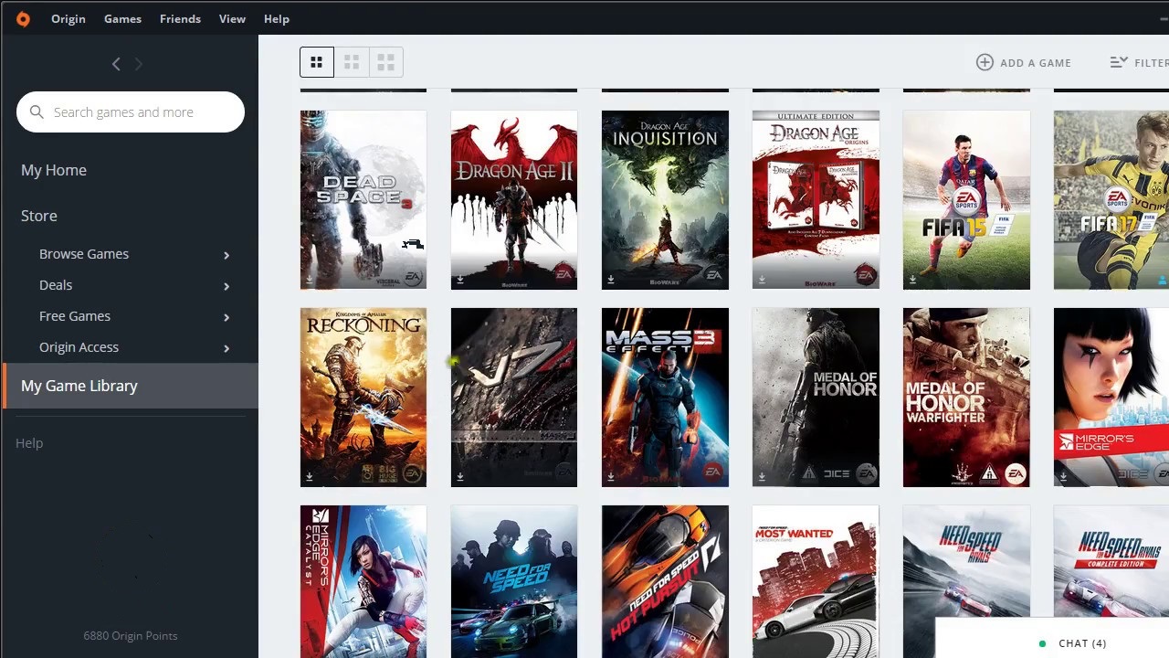
Task: Click the search magnifier icon
Action: 37,112
